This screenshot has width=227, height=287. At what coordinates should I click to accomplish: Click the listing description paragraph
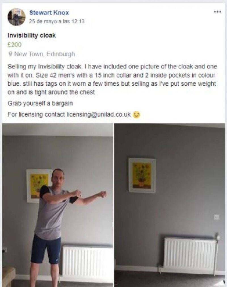tap(112, 79)
